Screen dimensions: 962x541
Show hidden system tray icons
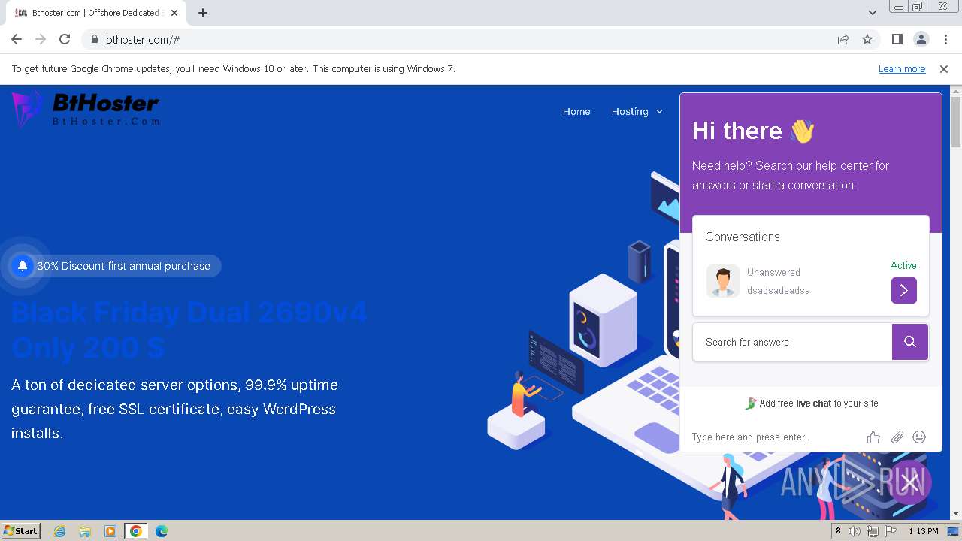pyautogui.click(x=838, y=531)
